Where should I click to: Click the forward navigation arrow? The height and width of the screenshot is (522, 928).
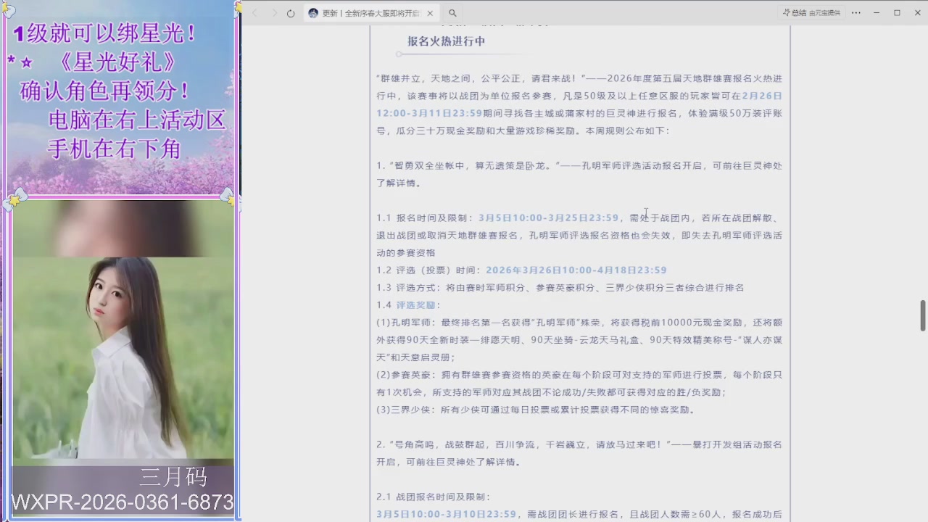pos(274,12)
